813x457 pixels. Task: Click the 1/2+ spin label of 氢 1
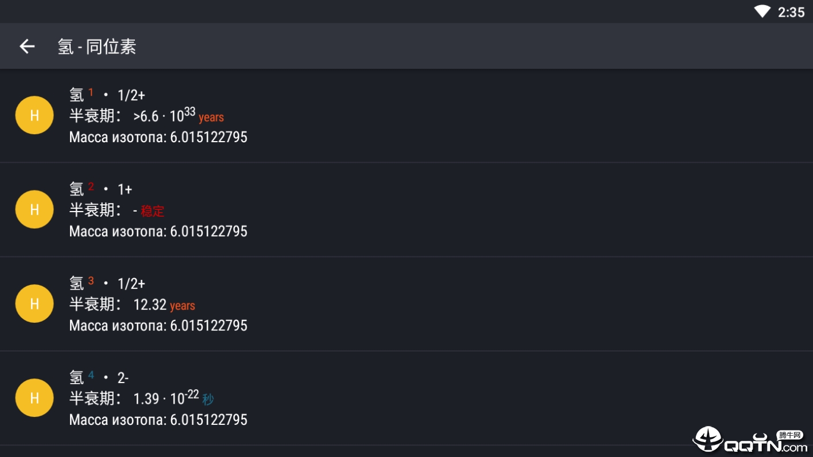pos(131,95)
